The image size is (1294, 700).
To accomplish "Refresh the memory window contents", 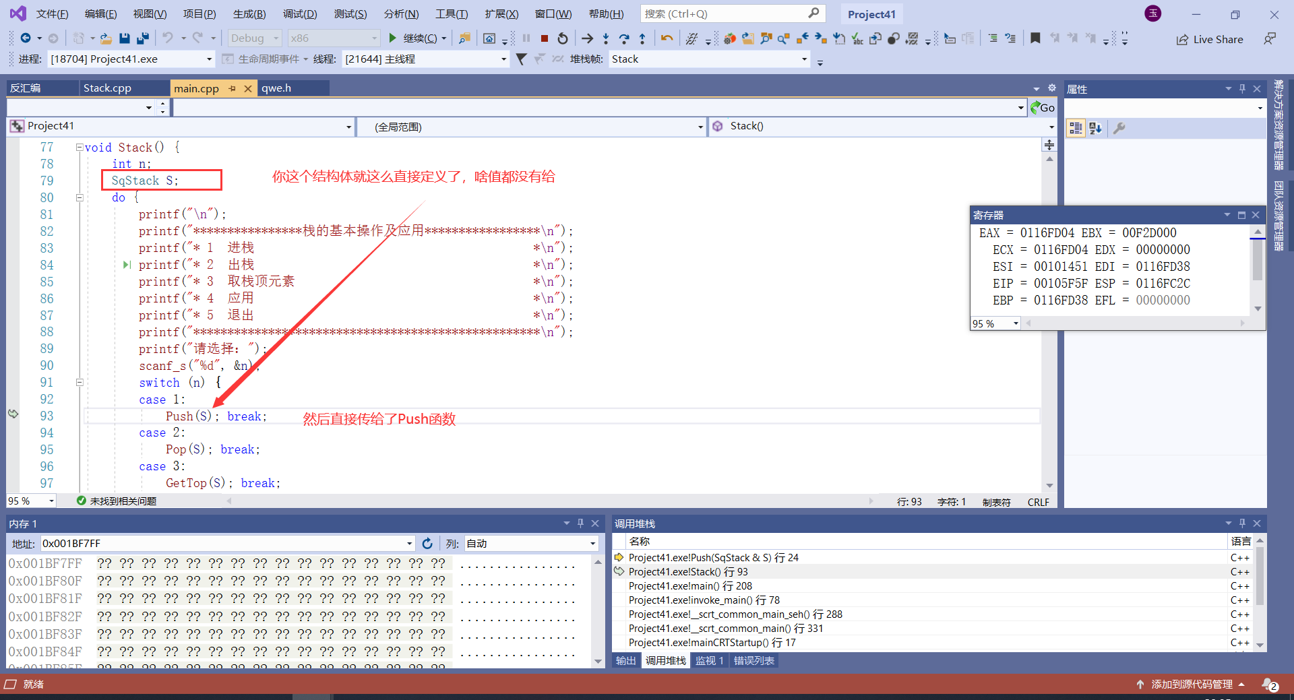I will click(x=427, y=544).
